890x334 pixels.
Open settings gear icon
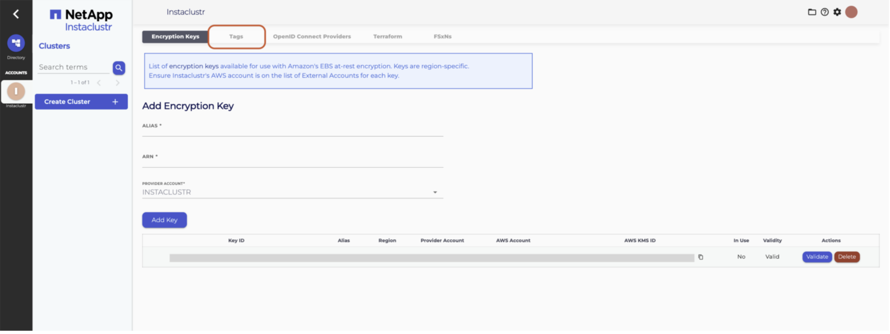click(x=837, y=12)
